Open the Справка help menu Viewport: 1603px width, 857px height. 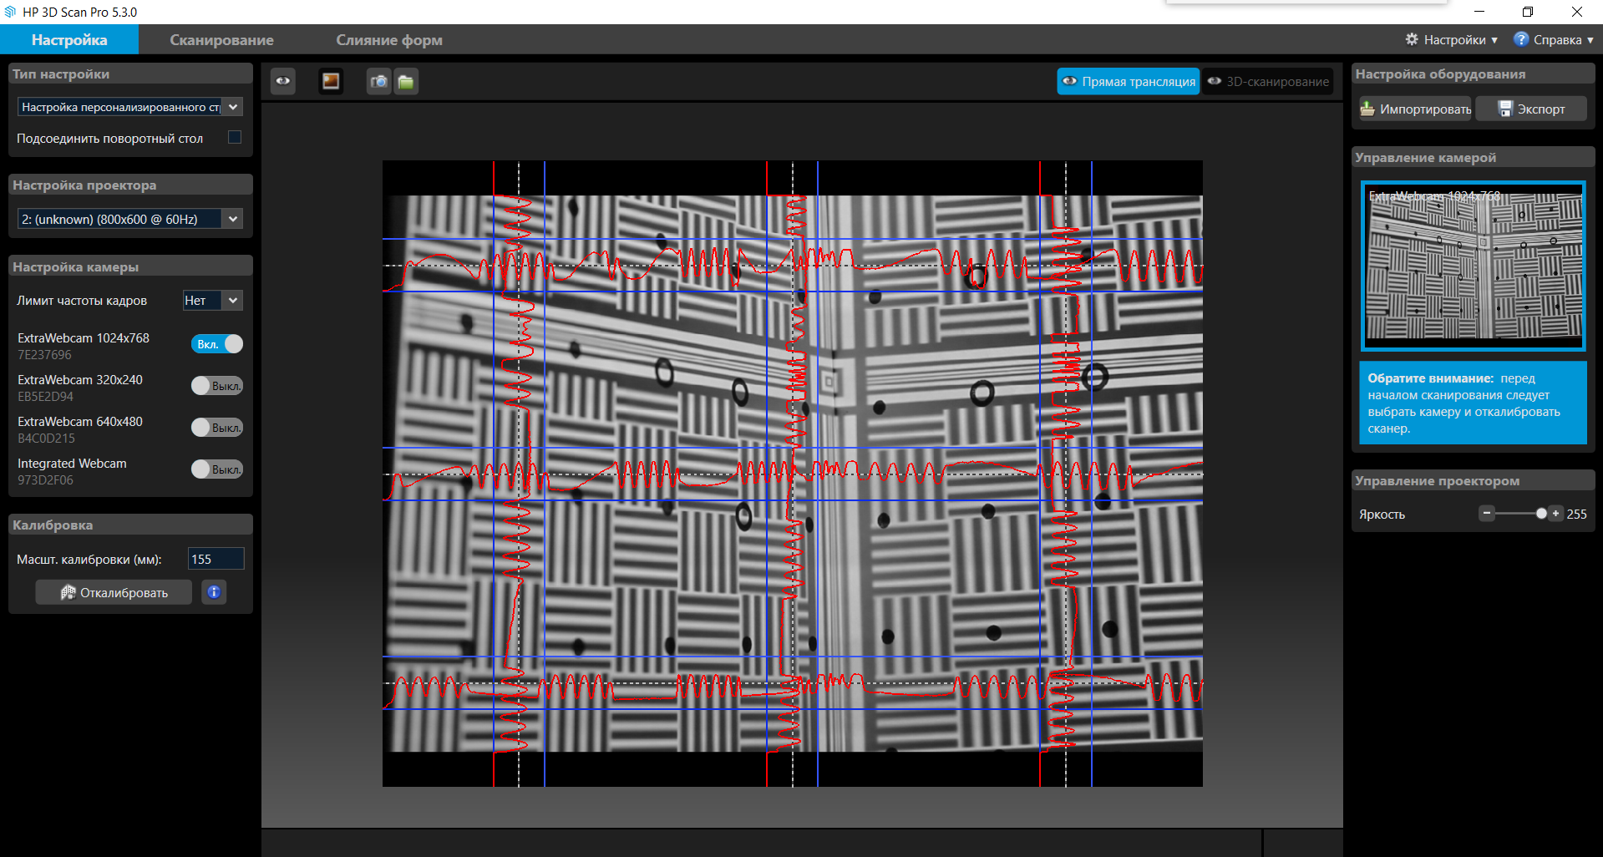(x=1553, y=39)
